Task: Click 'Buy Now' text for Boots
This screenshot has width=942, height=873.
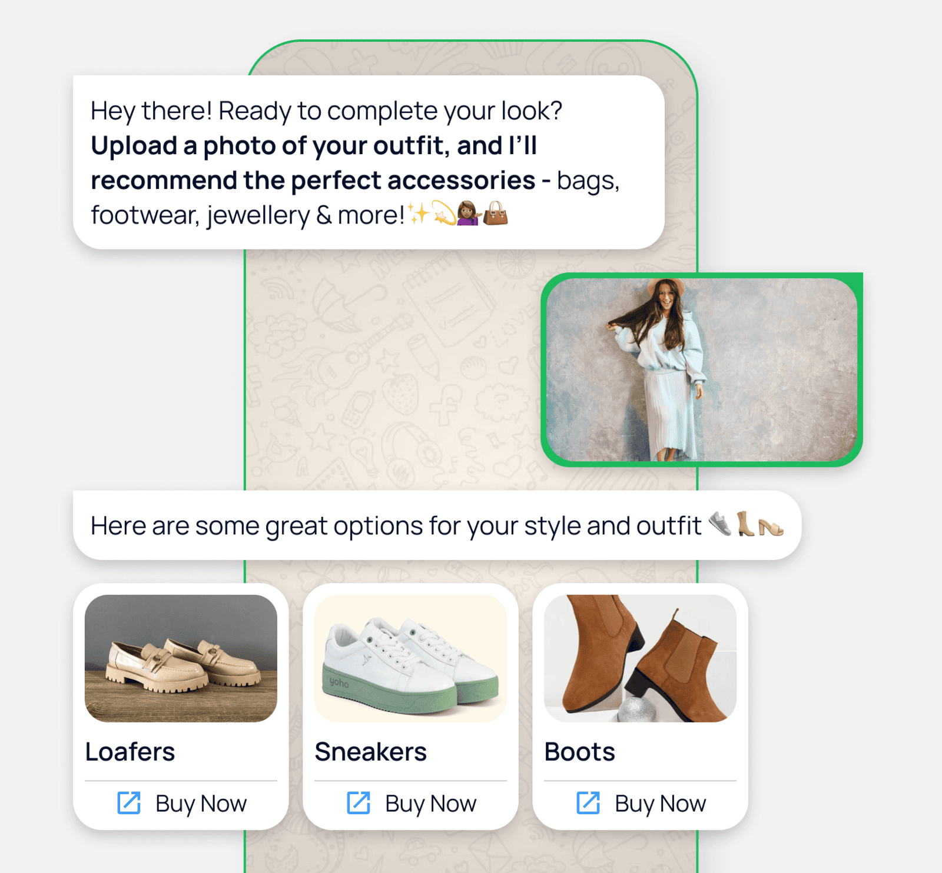Action: pyautogui.click(x=660, y=804)
